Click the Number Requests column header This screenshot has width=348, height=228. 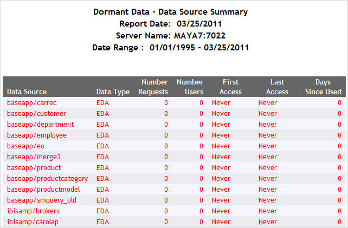click(153, 87)
